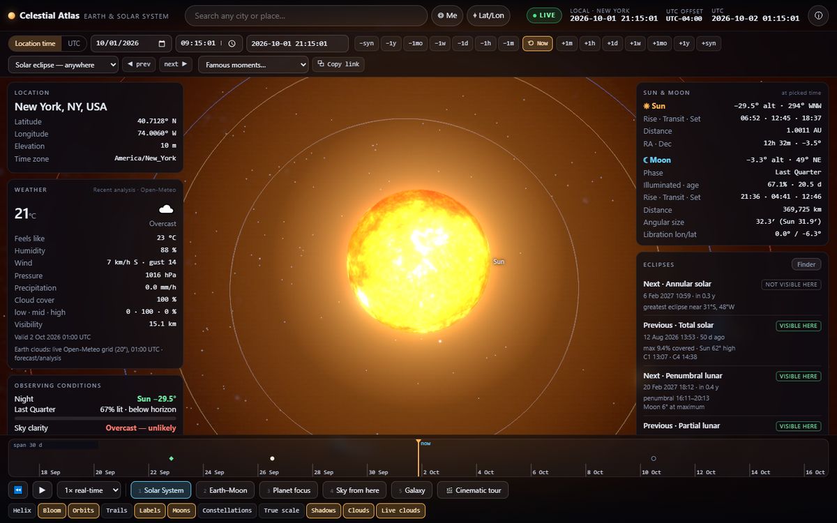Go to next eclipse event
Image resolution: width=837 pixels, height=523 pixels.
coord(175,64)
